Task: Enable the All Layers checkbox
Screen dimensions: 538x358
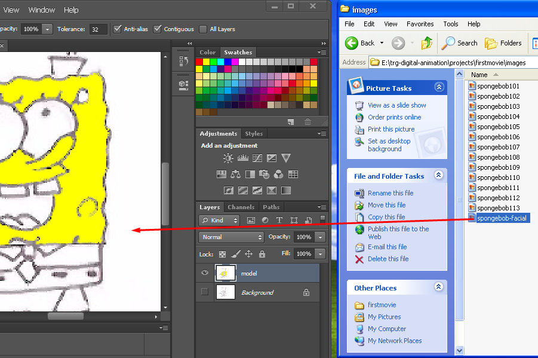Action: click(x=203, y=29)
